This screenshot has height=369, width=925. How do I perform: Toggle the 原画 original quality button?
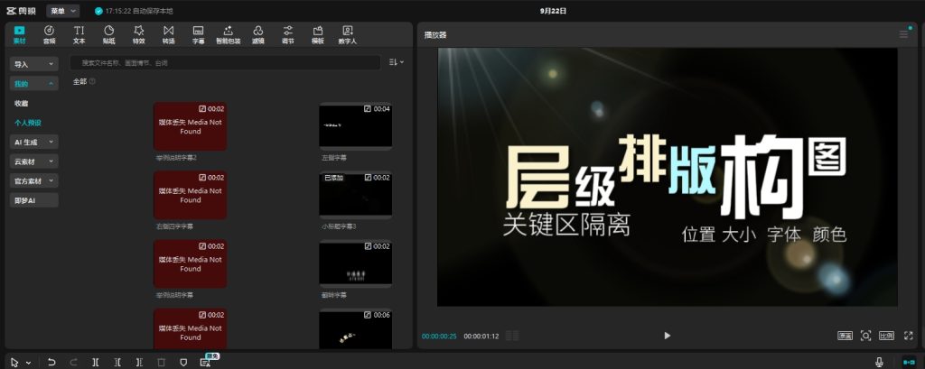tap(845, 336)
